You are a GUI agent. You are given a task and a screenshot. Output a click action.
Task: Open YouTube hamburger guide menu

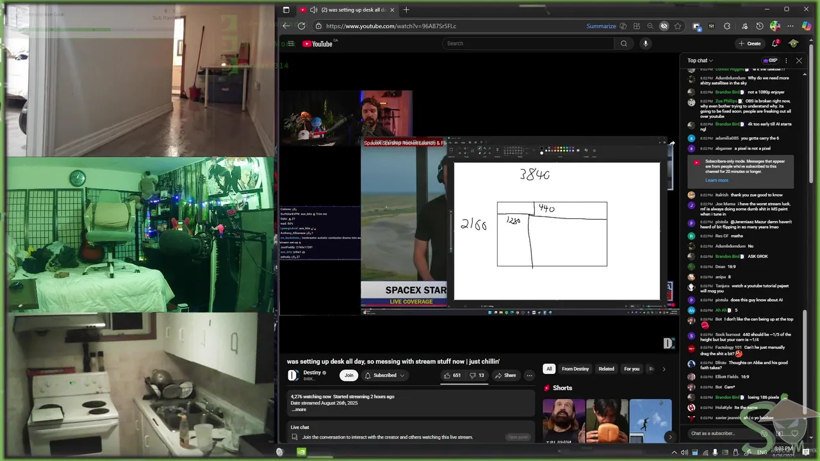click(291, 44)
